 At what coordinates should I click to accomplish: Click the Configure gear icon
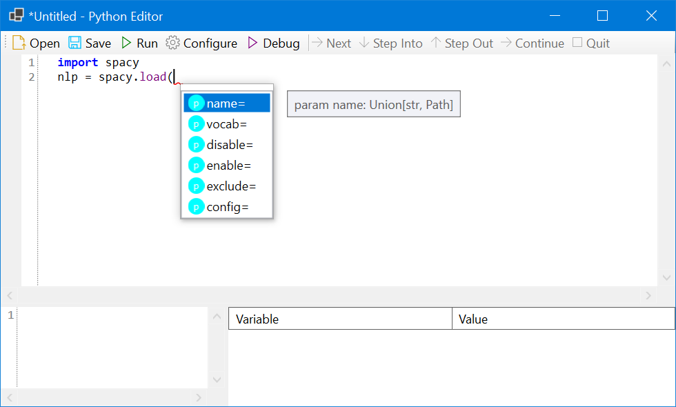pos(172,43)
